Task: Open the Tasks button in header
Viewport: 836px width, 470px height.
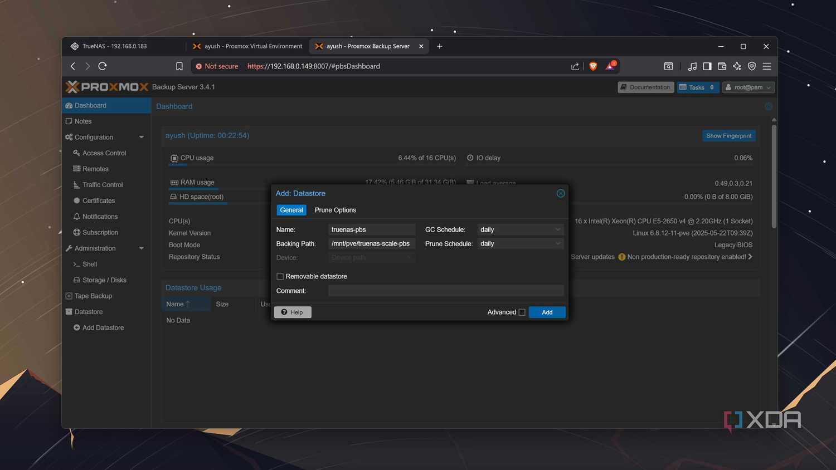Action: click(x=698, y=87)
